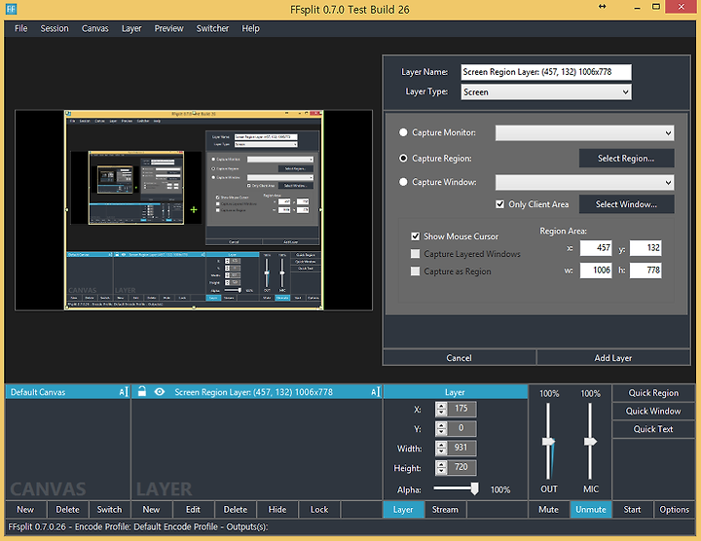Click the MIC volume slider handle
This screenshot has height=541, width=701.
(x=590, y=442)
